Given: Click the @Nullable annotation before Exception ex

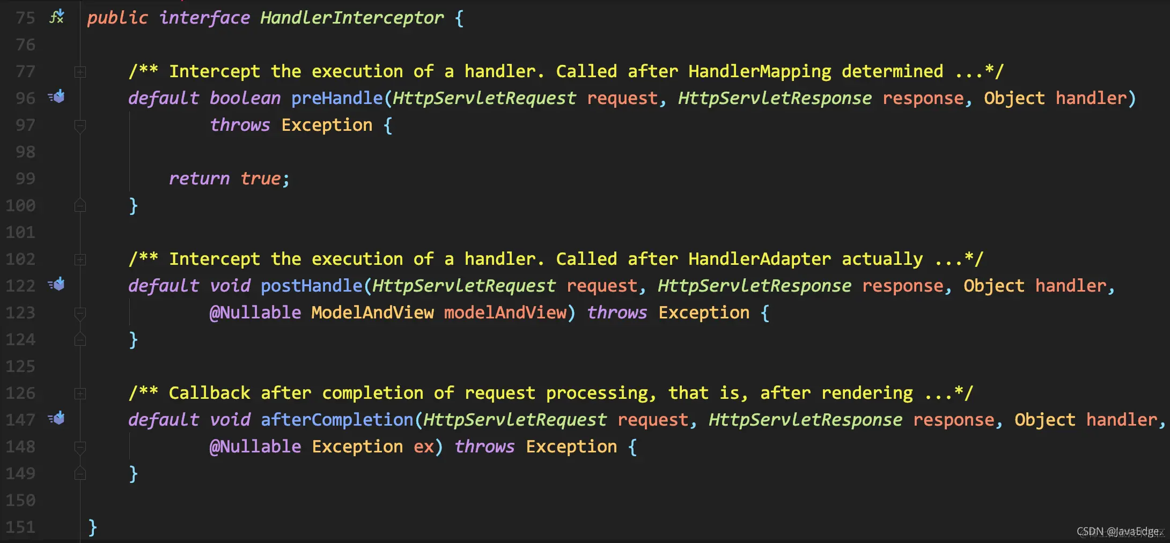Looking at the screenshot, I should (255, 447).
